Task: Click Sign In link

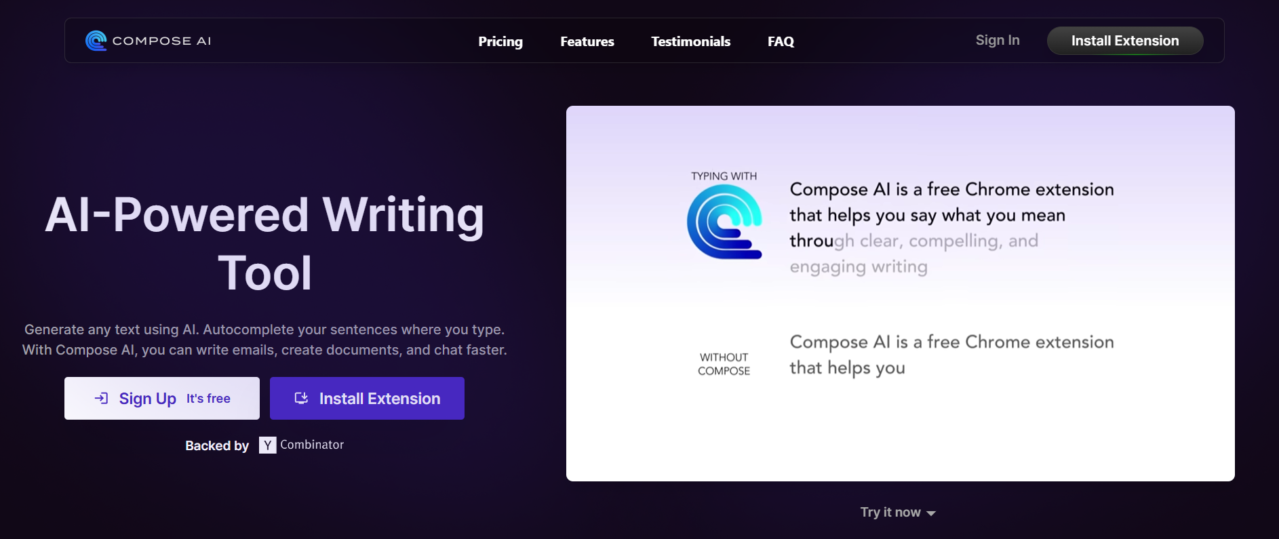Action: pos(998,40)
